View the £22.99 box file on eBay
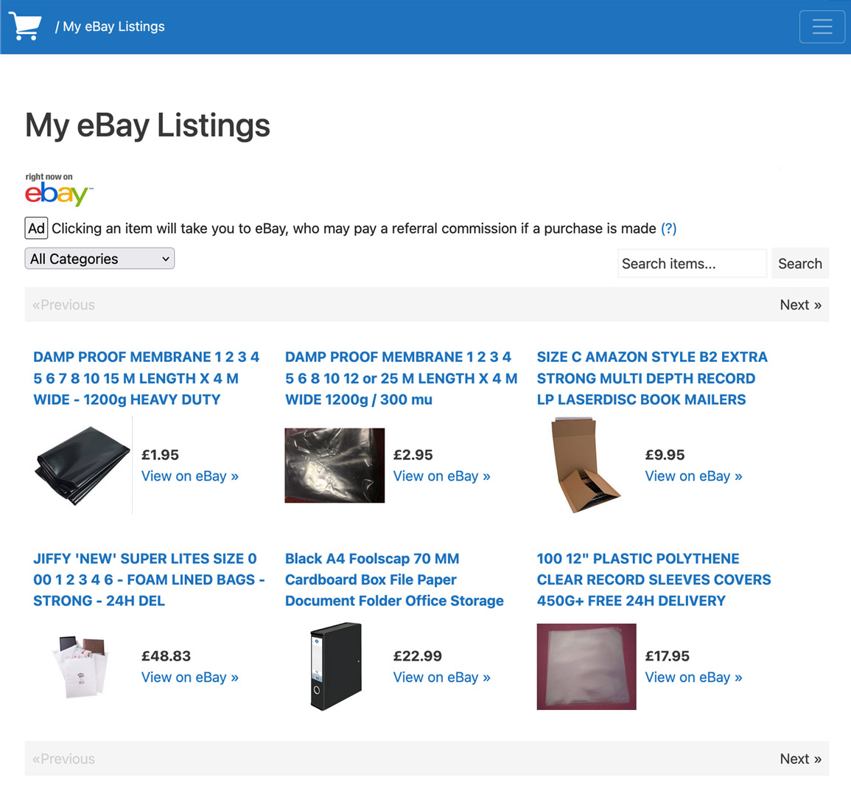Viewport: 851px width, 797px height. pos(442,678)
